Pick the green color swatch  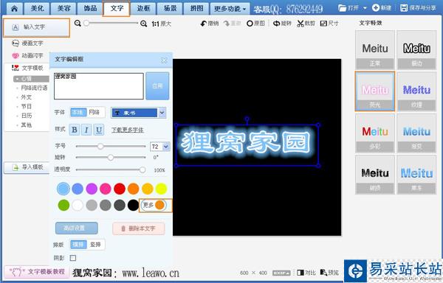[63, 205]
